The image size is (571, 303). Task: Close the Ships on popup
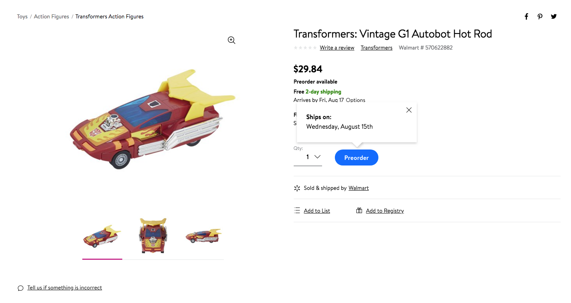click(x=408, y=110)
